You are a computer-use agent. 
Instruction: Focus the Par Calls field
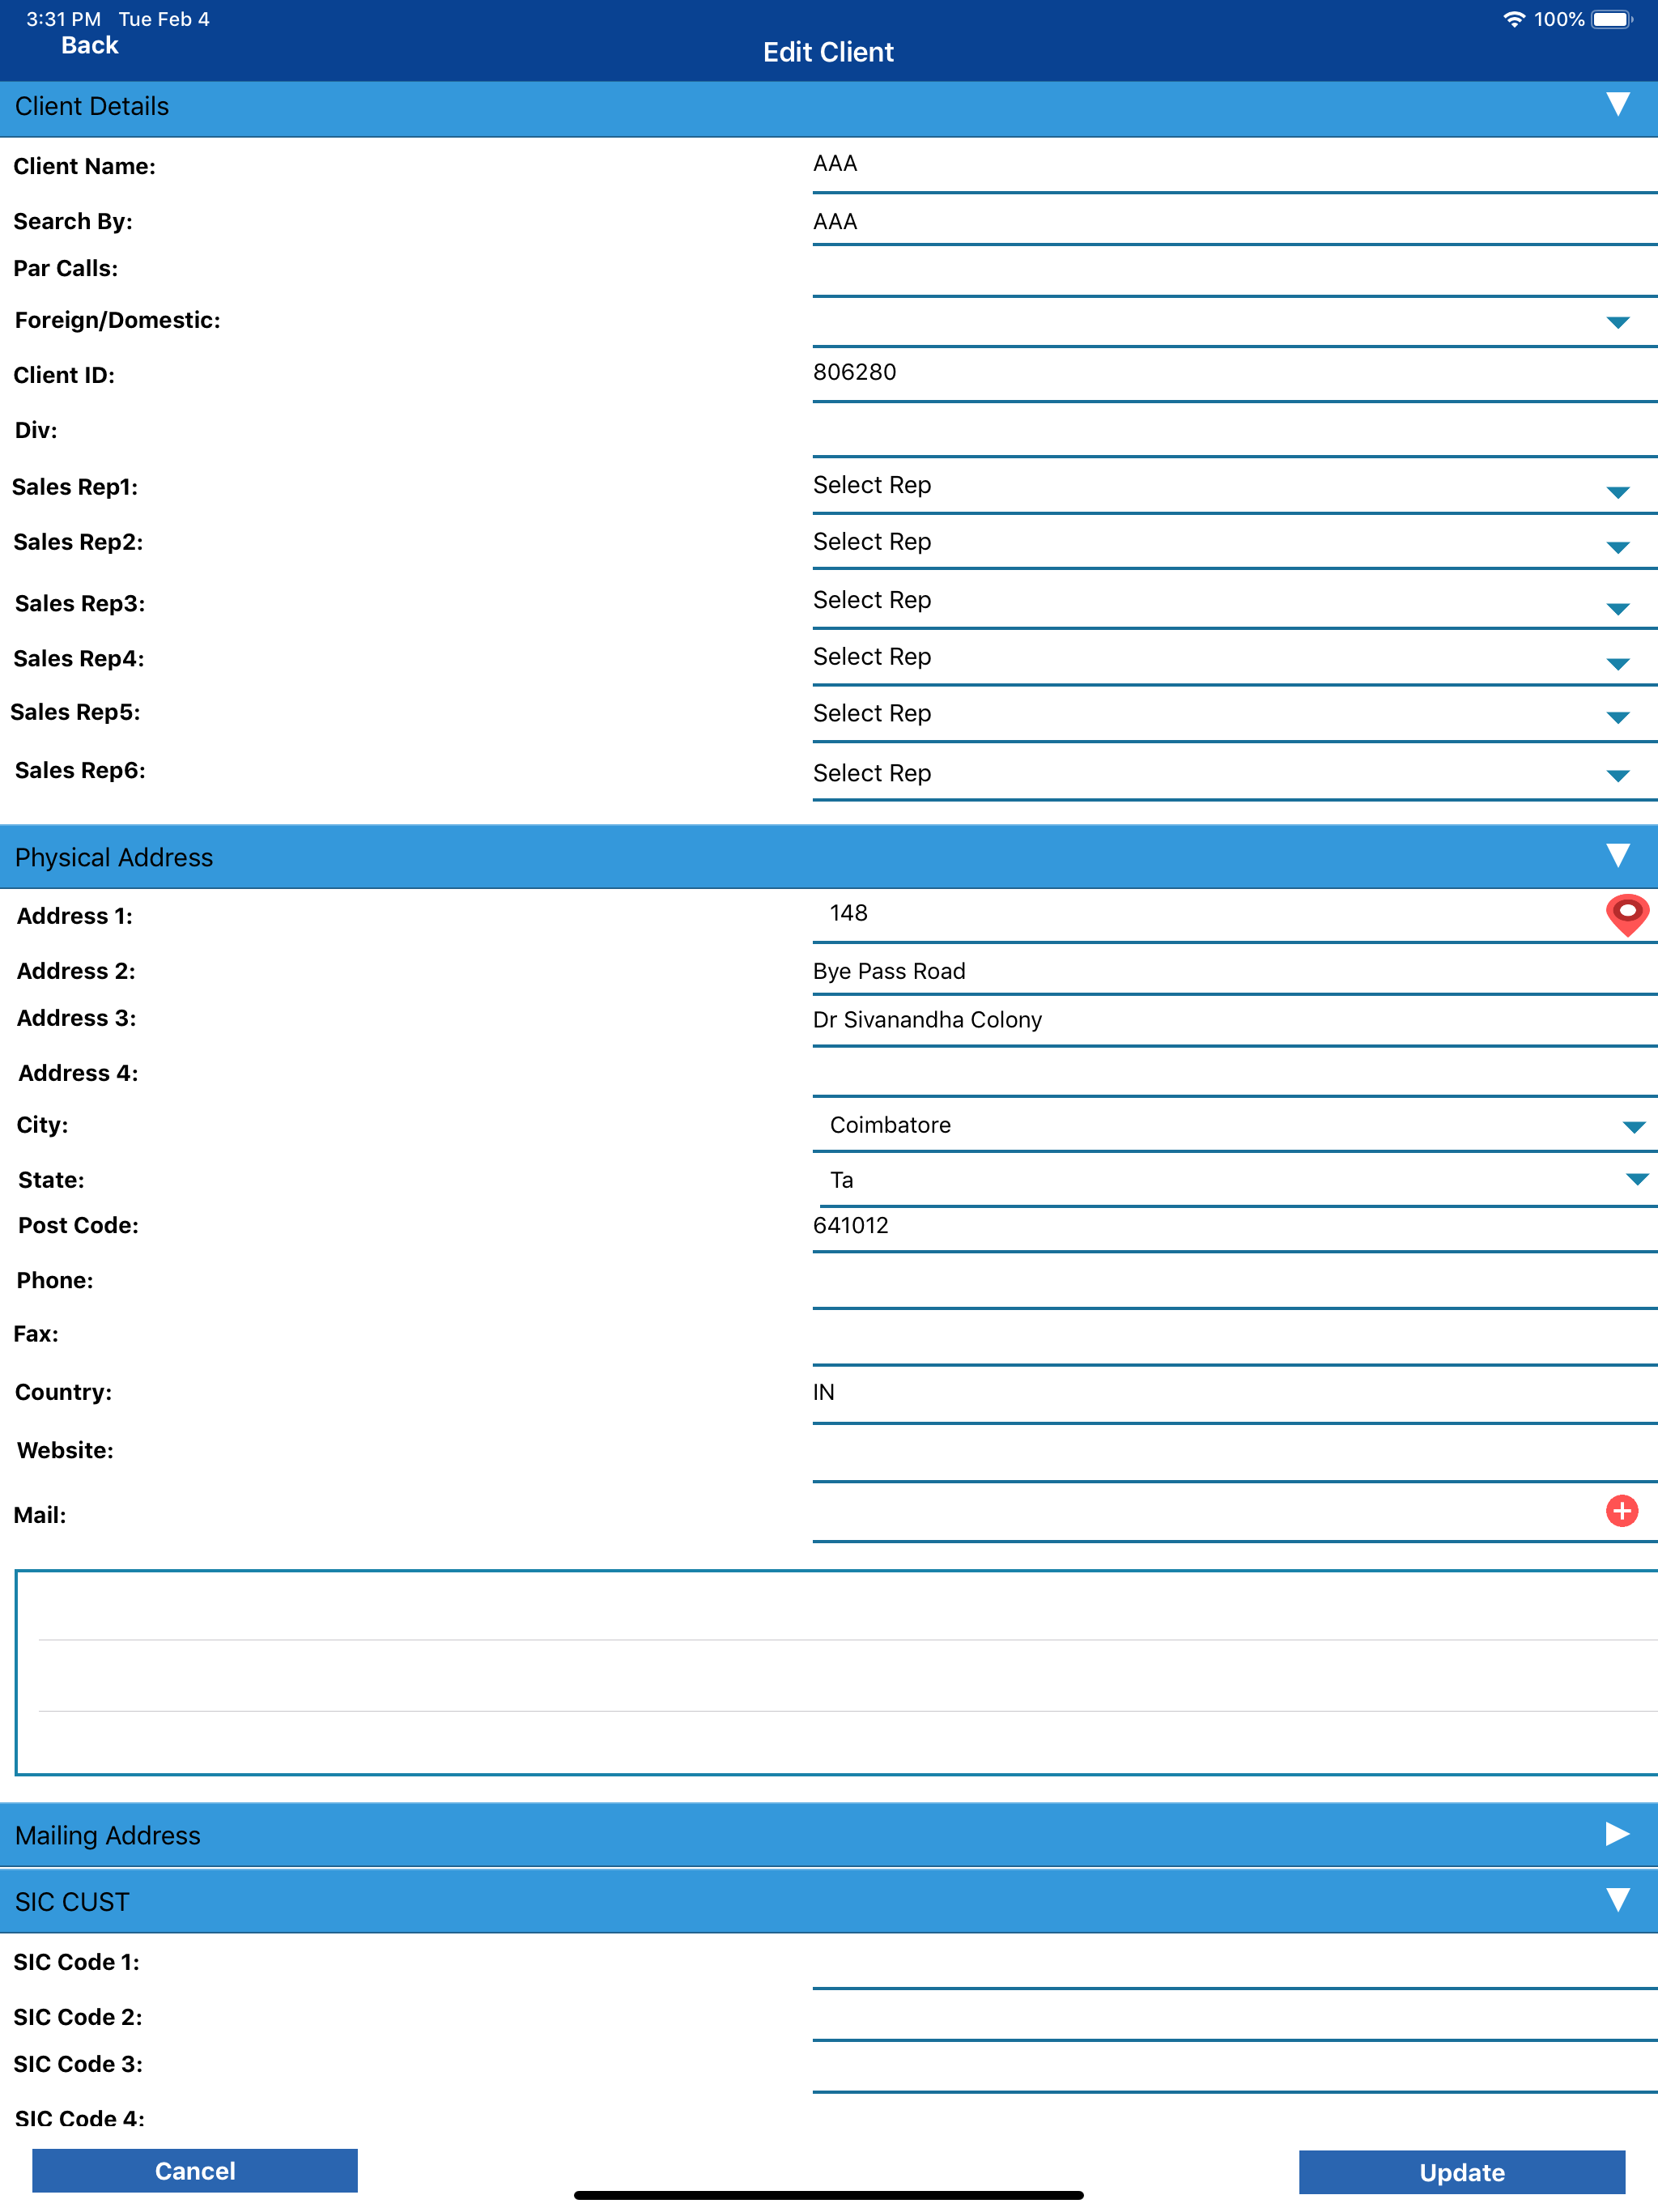1234,272
